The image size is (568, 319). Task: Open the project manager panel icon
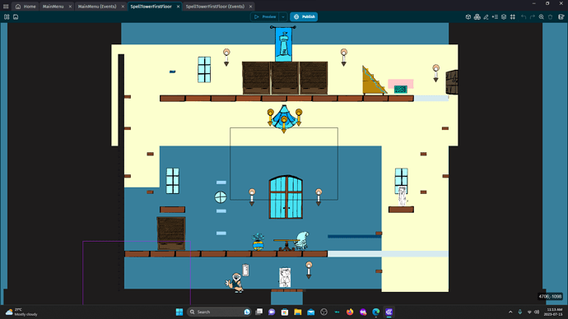[7, 16]
